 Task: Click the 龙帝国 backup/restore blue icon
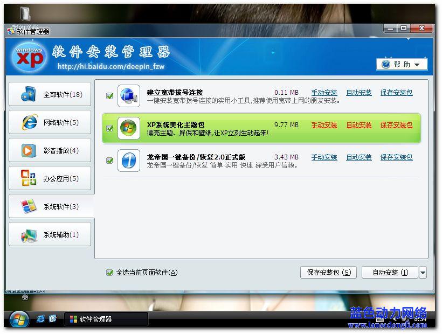(x=128, y=161)
